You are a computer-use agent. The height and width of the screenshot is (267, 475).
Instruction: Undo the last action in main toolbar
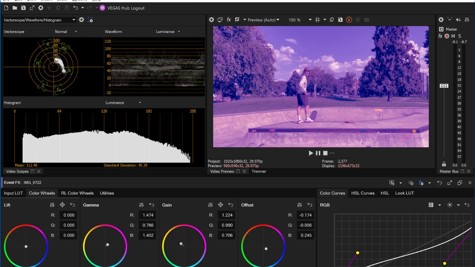point(76,8)
